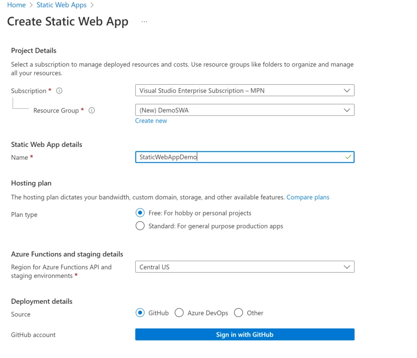Select the Free hosting plan
Screen dimensions: 417x358
point(140,213)
